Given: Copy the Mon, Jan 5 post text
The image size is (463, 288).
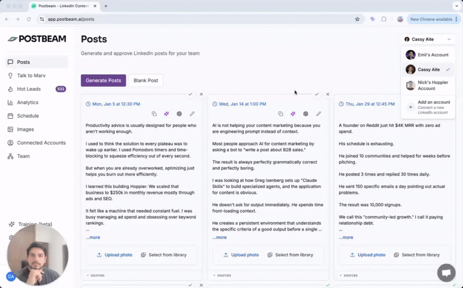Looking at the screenshot, I should 154,114.
